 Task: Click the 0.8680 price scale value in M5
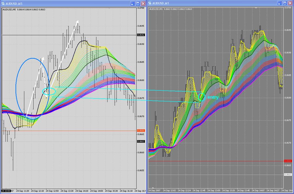point(141,80)
